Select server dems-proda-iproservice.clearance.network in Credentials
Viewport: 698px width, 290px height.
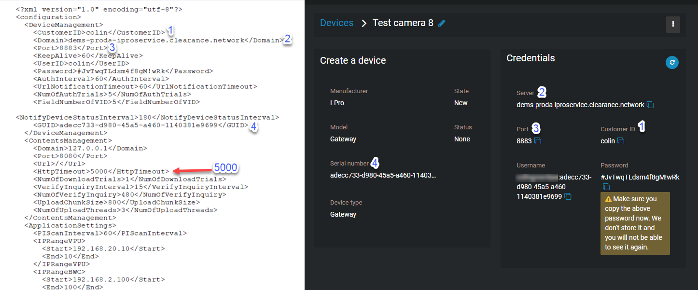tap(580, 105)
